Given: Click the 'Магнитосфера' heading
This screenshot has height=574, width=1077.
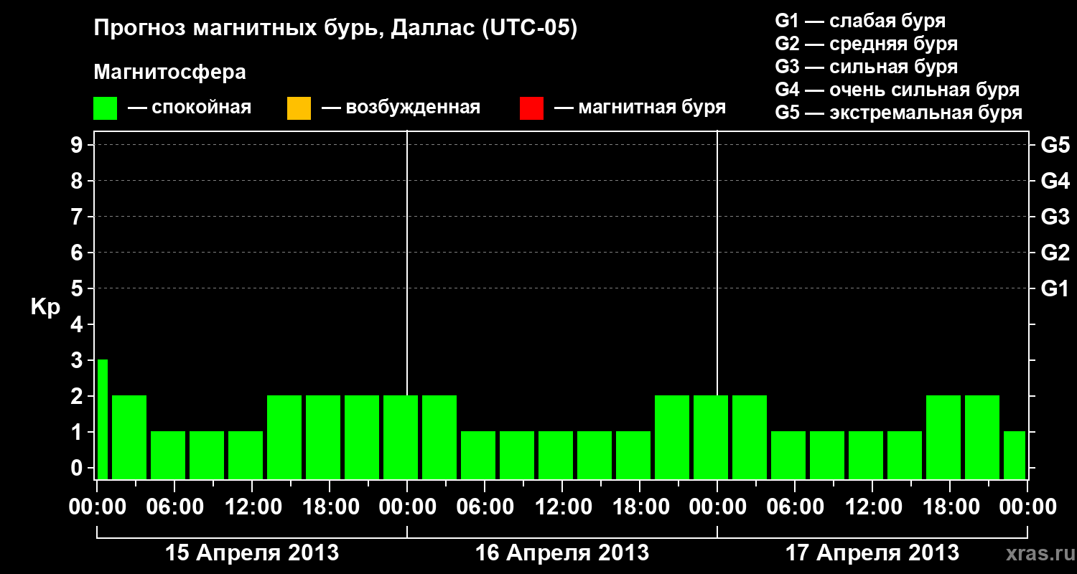Looking at the screenshot, I should click(x=170, y=72).
